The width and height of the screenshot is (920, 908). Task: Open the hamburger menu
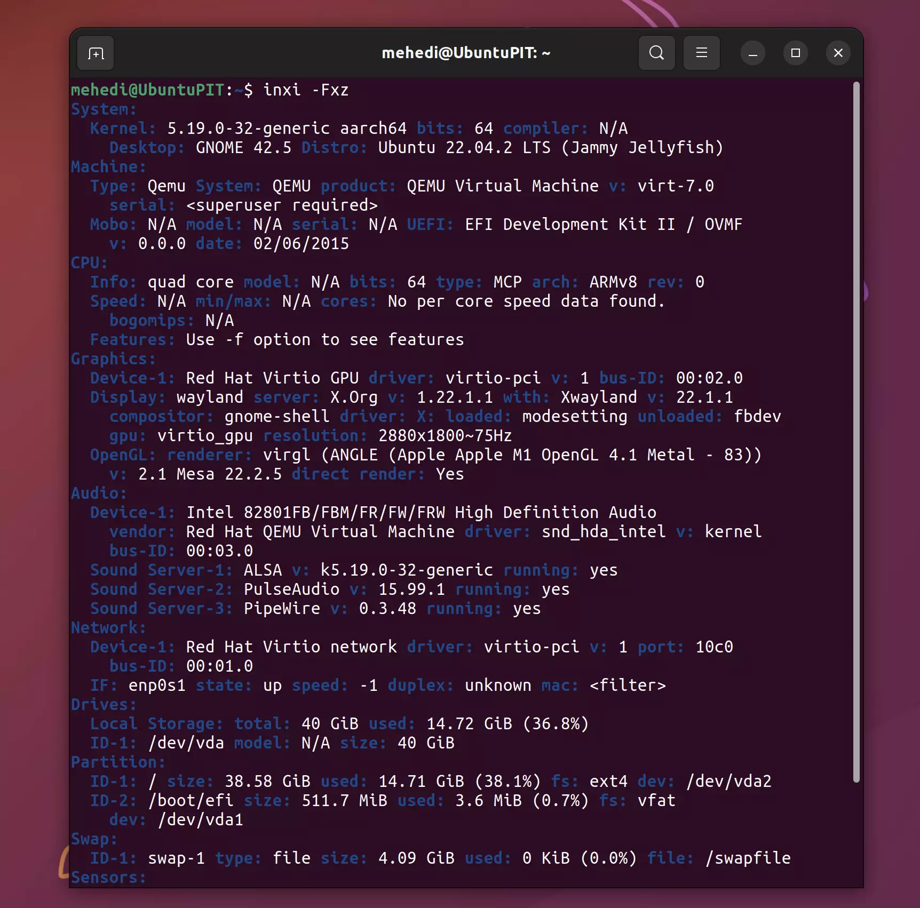[x=702, y=53]
